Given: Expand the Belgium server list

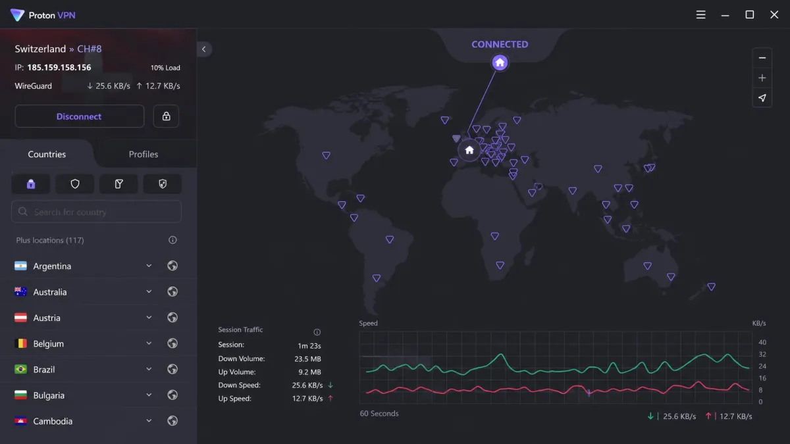Looking at the screenshot, I should 149,343.
